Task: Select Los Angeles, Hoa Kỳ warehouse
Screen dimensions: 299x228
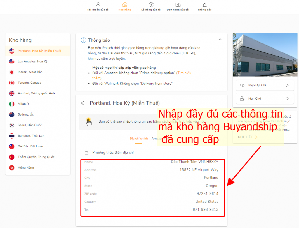Action: (38, 61)
